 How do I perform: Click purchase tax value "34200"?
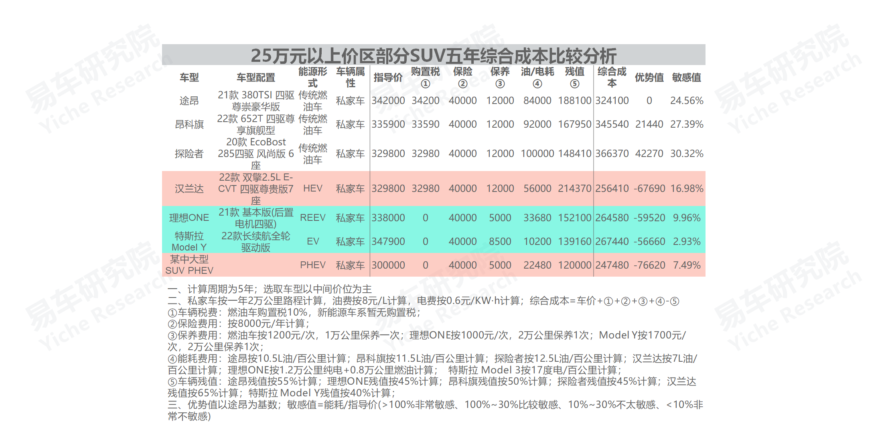(426, 101)
